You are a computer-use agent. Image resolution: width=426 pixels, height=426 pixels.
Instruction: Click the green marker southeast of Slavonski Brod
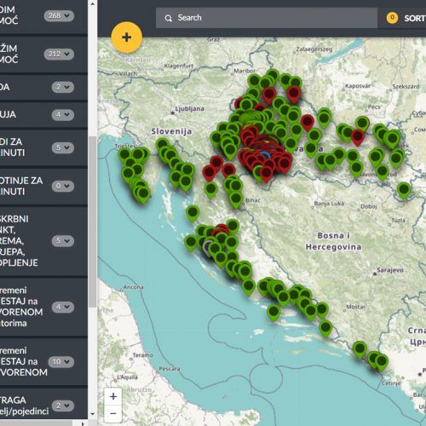[404, 191]
